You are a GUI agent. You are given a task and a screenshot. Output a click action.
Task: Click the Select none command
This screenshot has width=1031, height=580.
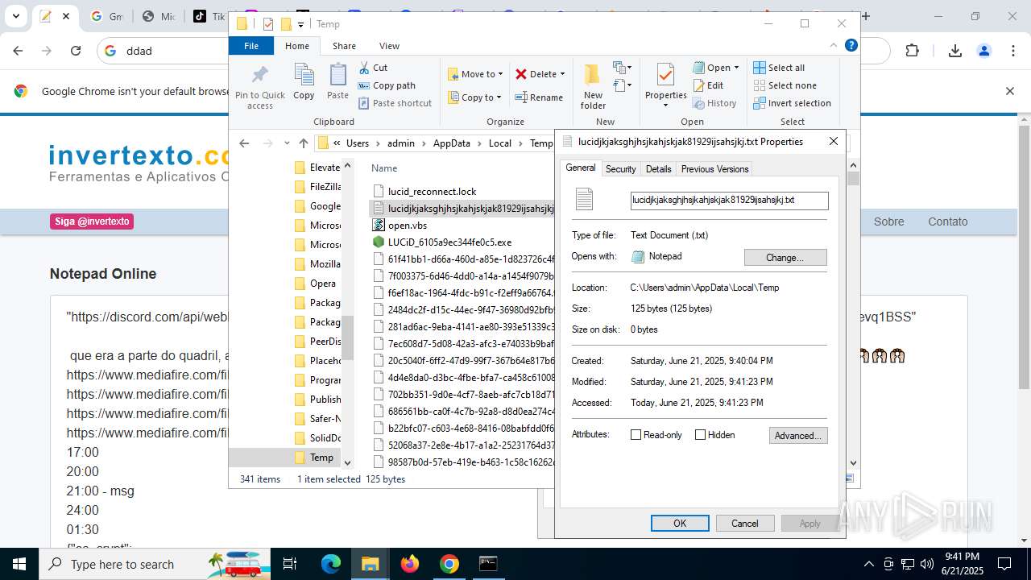click(785, 85)
